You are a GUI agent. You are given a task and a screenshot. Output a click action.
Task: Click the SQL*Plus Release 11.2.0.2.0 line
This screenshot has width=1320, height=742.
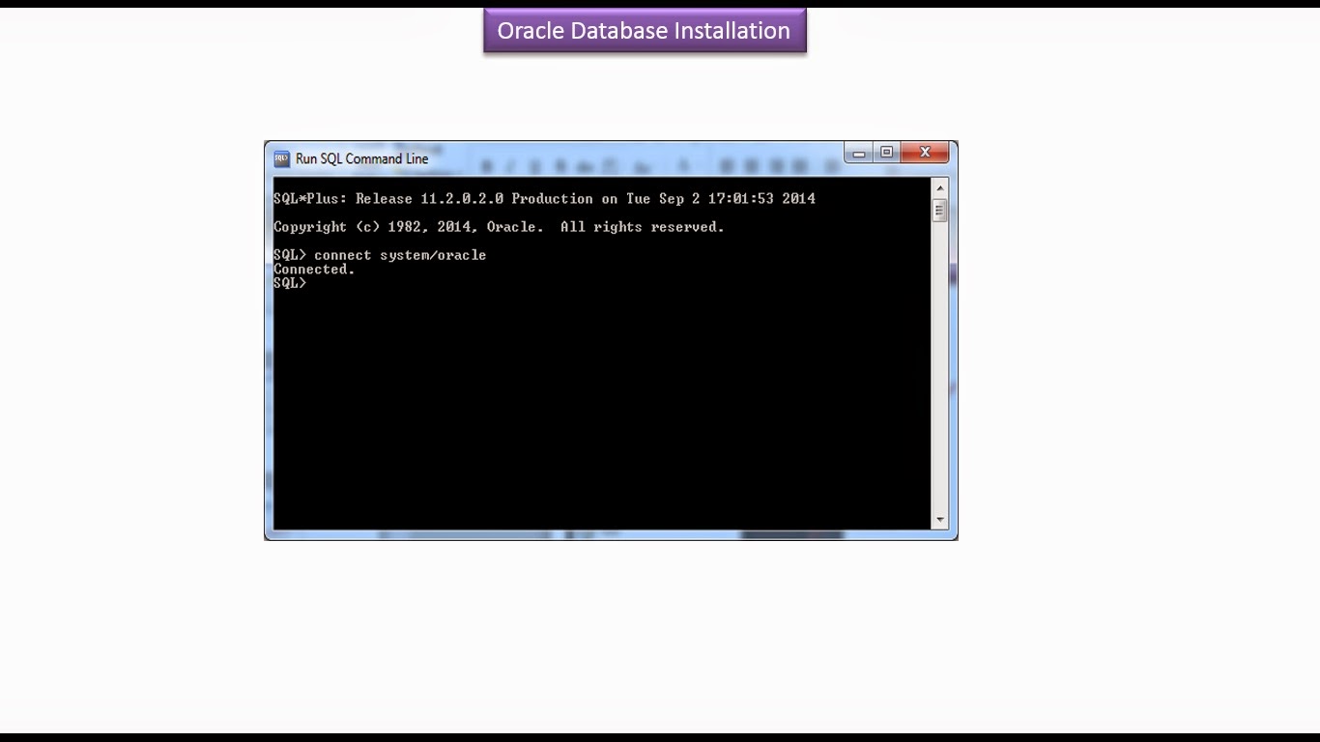pyautogui.click(x=544, y=199)
